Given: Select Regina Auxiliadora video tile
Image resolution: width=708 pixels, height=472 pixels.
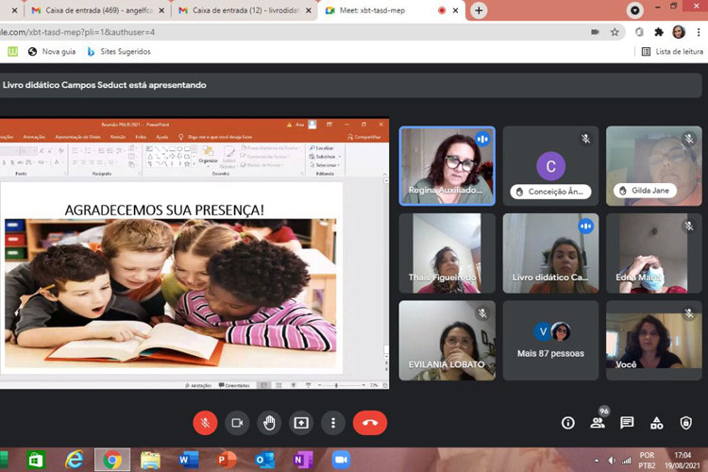Looking at the screenshot, I should click(x=447, y=166).
